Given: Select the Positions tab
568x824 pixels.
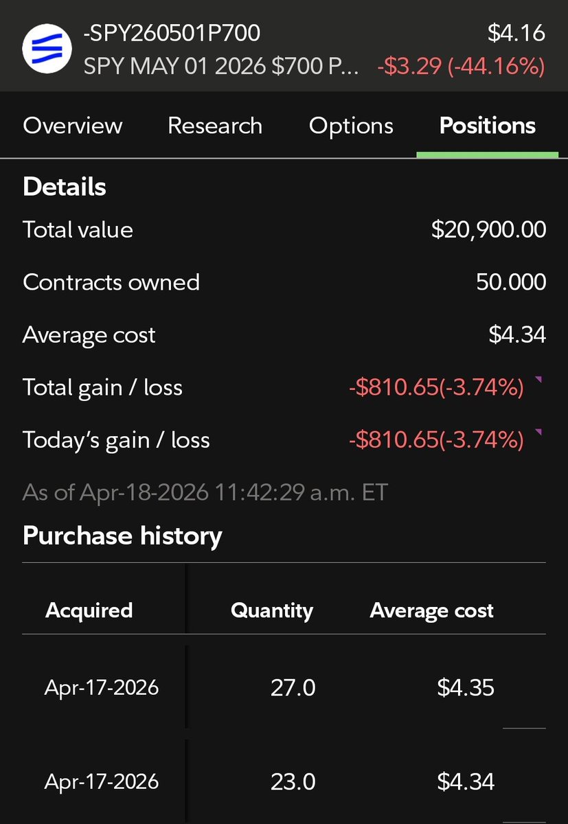Looking at the screenshot, I should pyautogui.click(x=488, y=126).
